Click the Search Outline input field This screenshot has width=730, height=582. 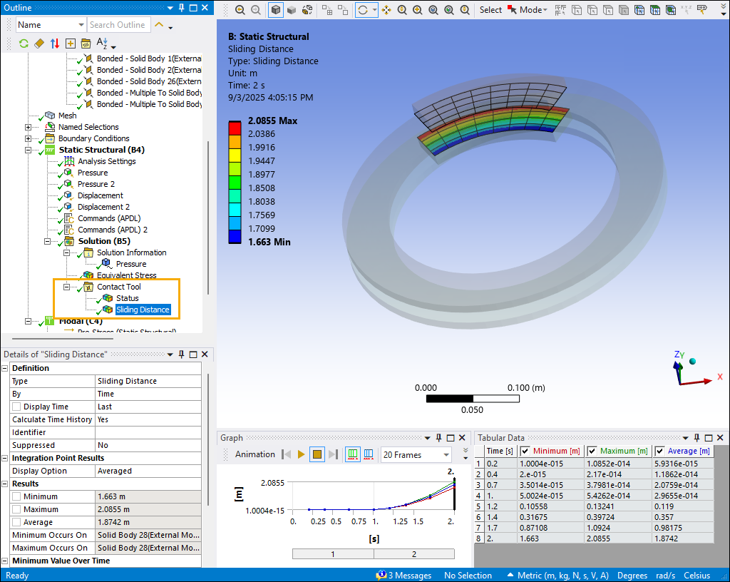point(118,25)
